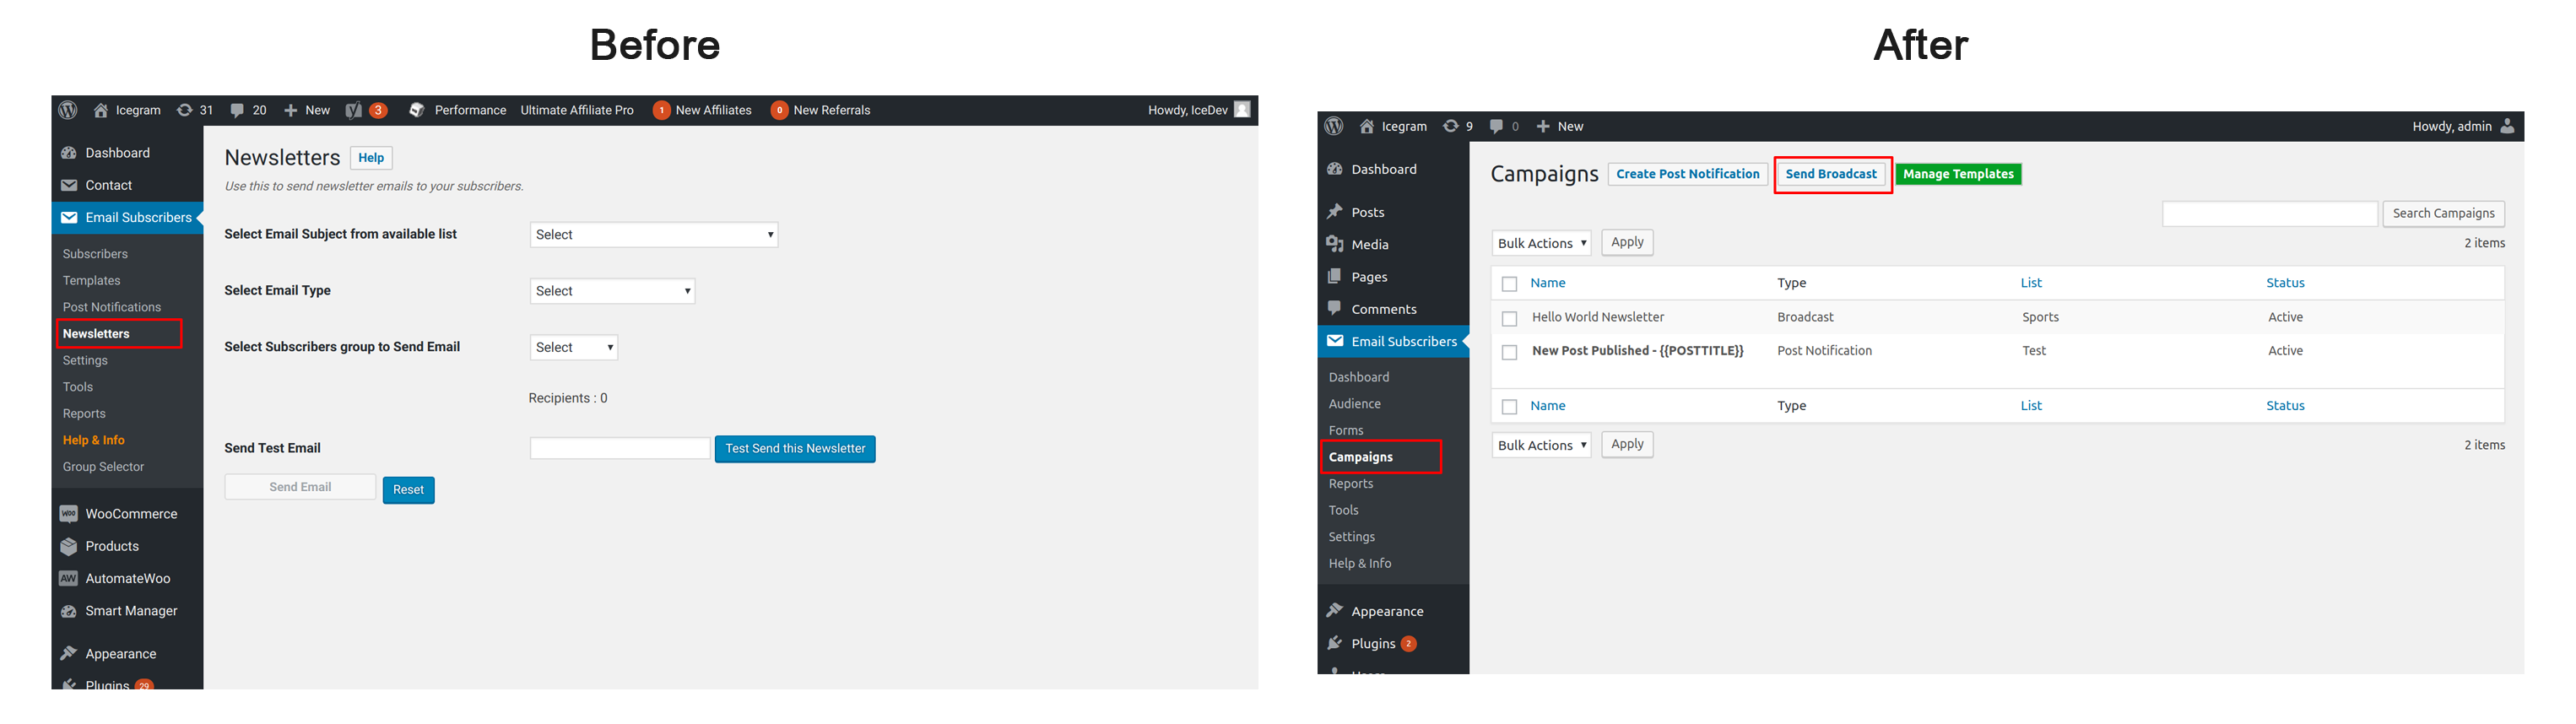Open New Affiliates badge in admin bar
This screenshot has width=2576, height=724.
(661, 110)
